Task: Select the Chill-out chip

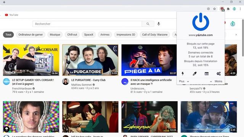Action: pyautogui.click(x=72, y=35)
